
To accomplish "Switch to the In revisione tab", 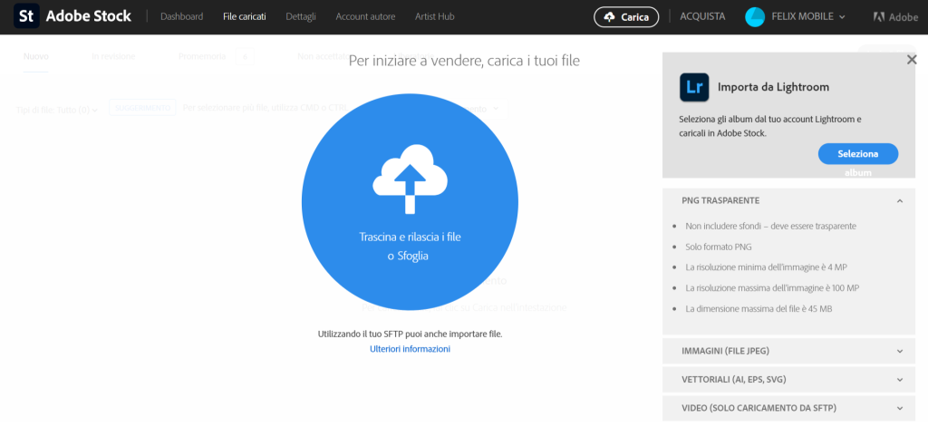I will point(113,57).
